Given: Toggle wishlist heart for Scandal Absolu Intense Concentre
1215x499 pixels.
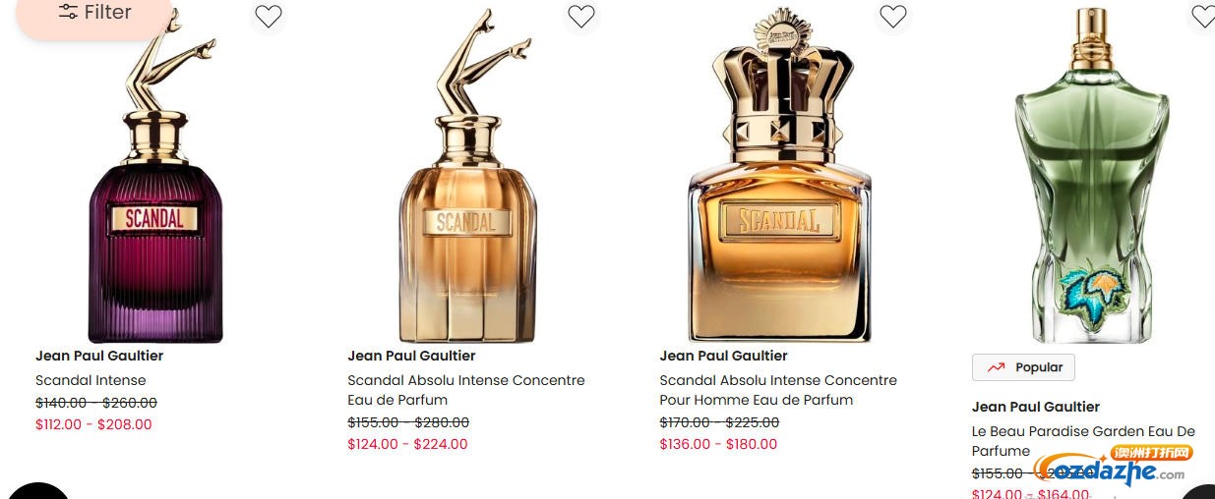Looking at the screenshot, I should pyautogui.click(x=581, y=16).
